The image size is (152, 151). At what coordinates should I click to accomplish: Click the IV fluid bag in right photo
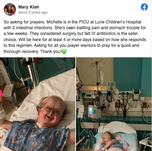click(101, 74)
